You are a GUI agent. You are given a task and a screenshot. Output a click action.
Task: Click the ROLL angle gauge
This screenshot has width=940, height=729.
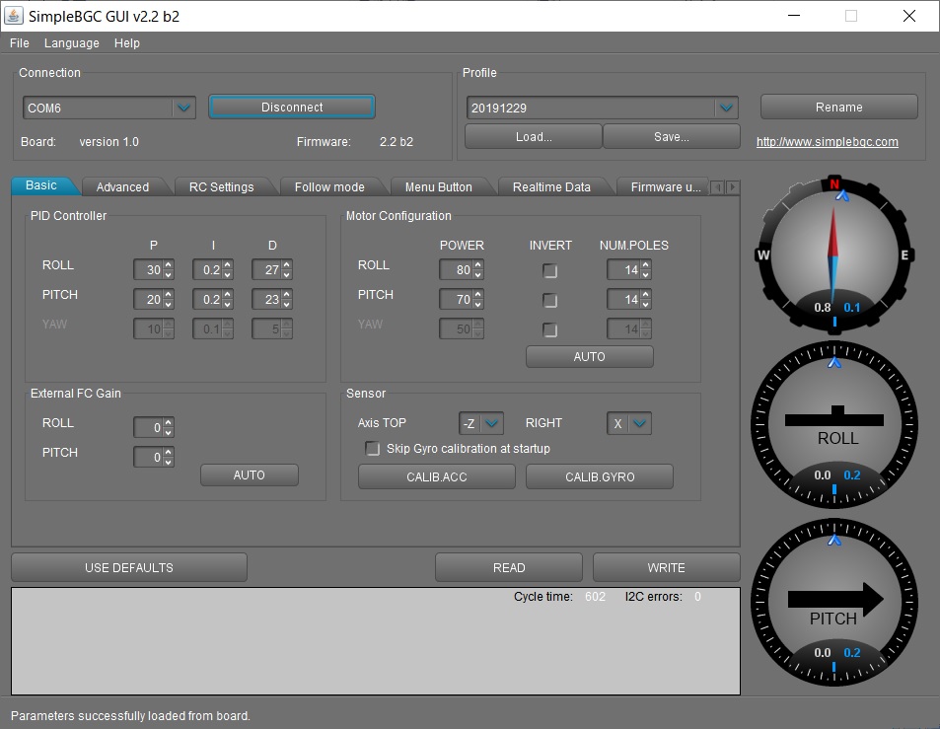pos(836,424)
